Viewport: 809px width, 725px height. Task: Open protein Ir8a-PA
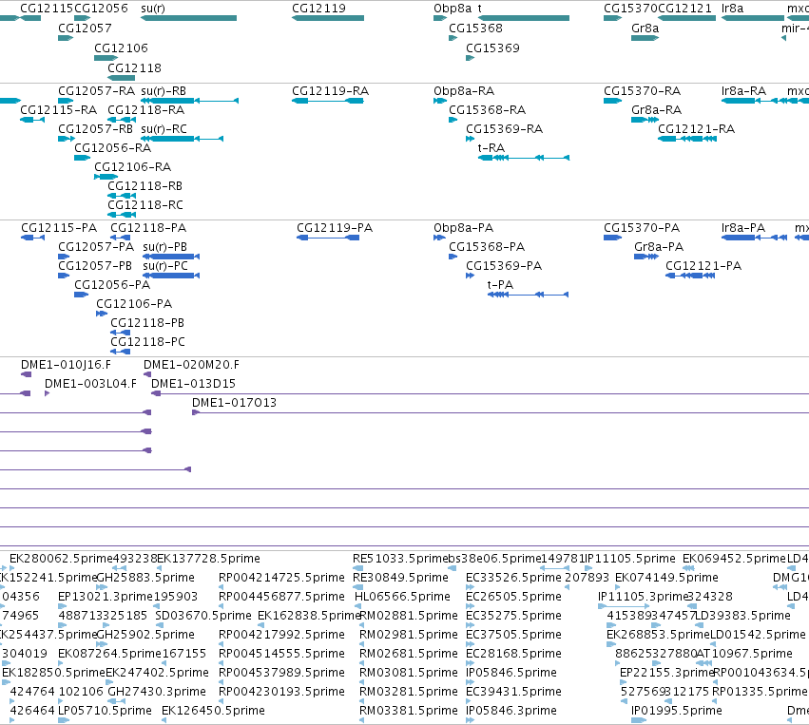(x=743, y=228)
